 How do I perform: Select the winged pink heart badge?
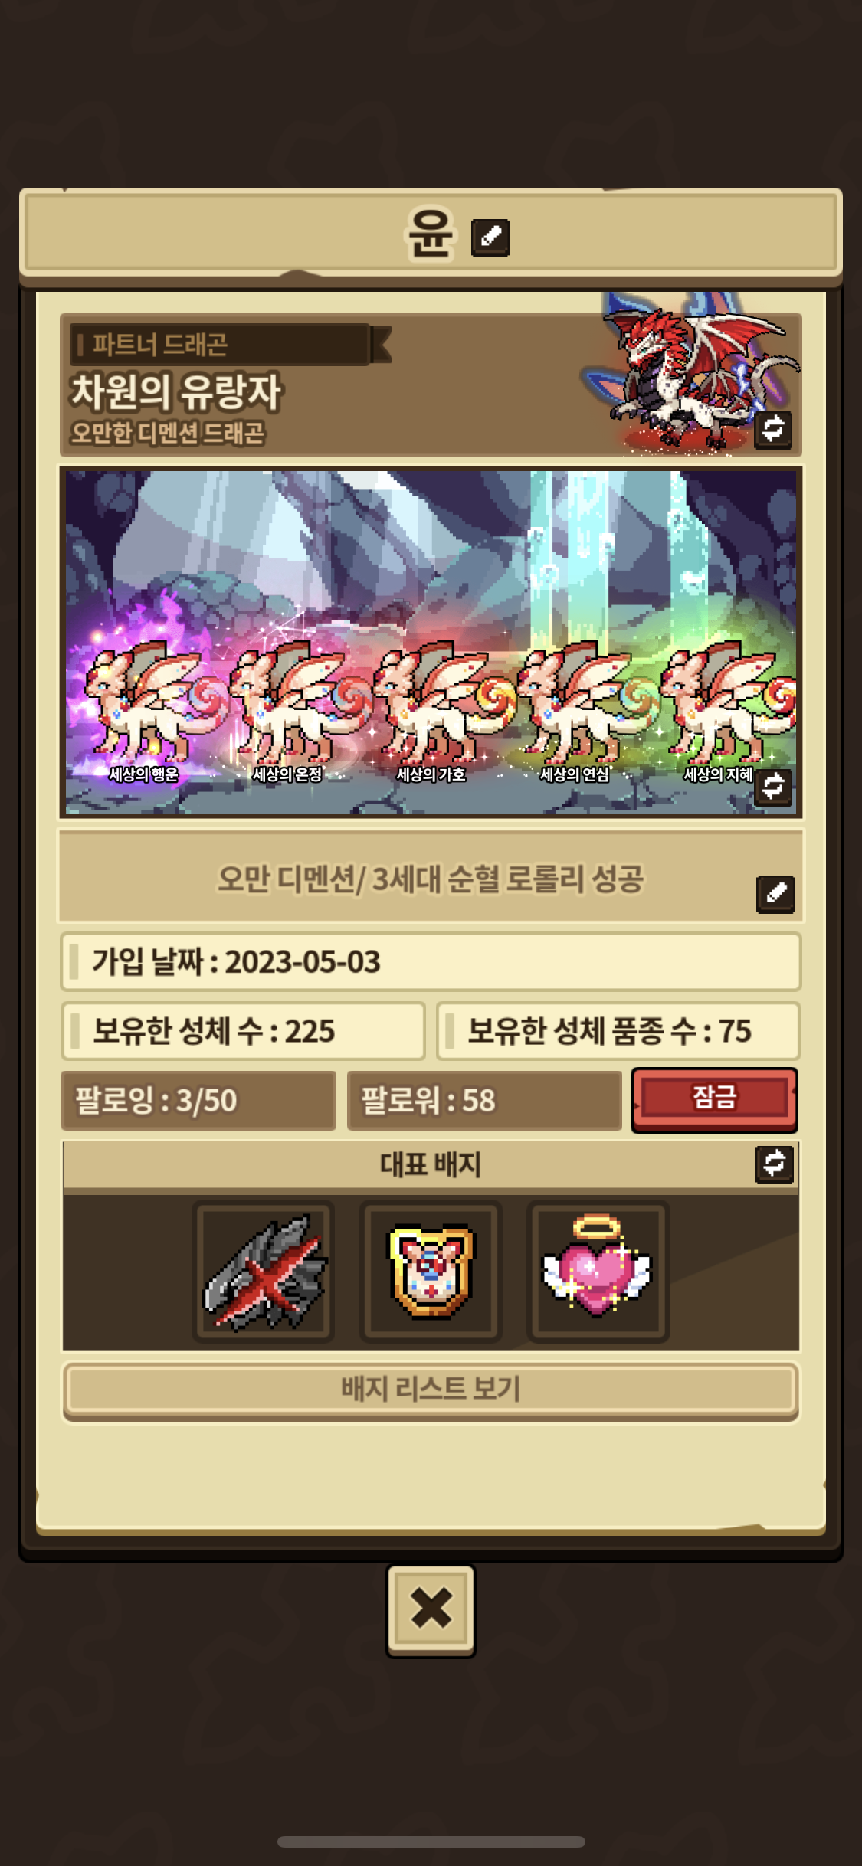(x=598, y=1272)
